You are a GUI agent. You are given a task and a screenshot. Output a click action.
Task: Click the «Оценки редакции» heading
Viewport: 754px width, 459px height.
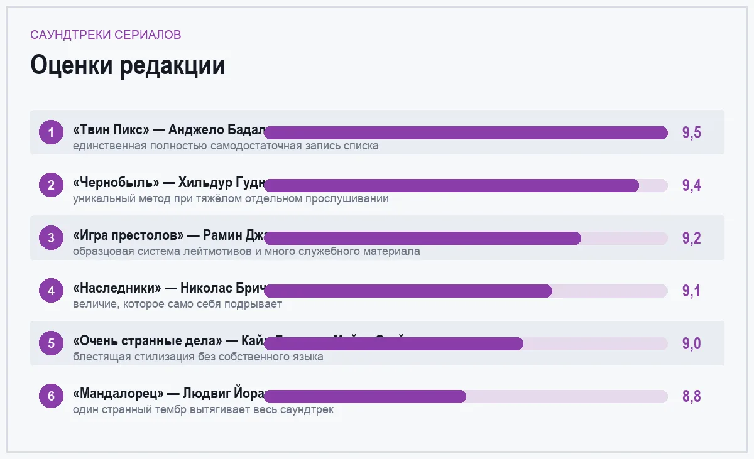[x=128, y=65]
